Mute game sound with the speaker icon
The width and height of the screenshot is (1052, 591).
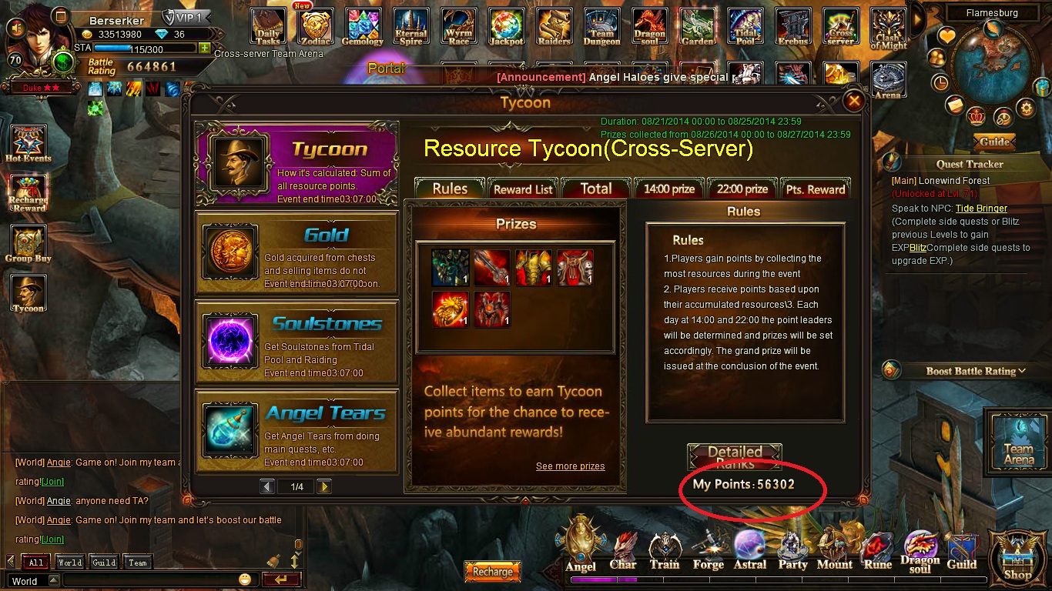click(x=15, y=28)
